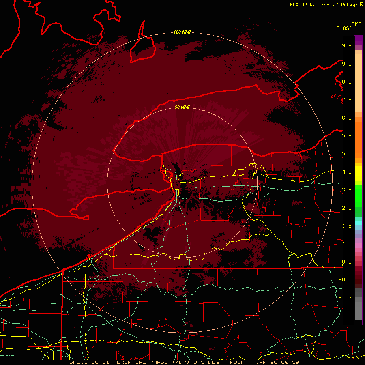Select the 5.8 scale value
This screenshot has width=365, height=365.
point(347,136)
